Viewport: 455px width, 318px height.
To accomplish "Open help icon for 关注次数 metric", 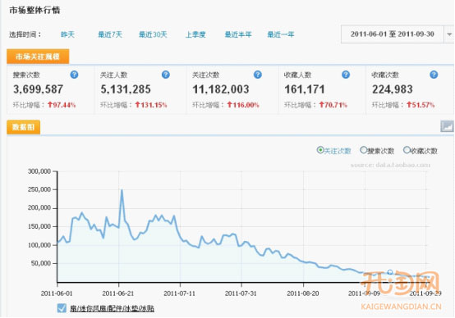I will tap(258, 75).
